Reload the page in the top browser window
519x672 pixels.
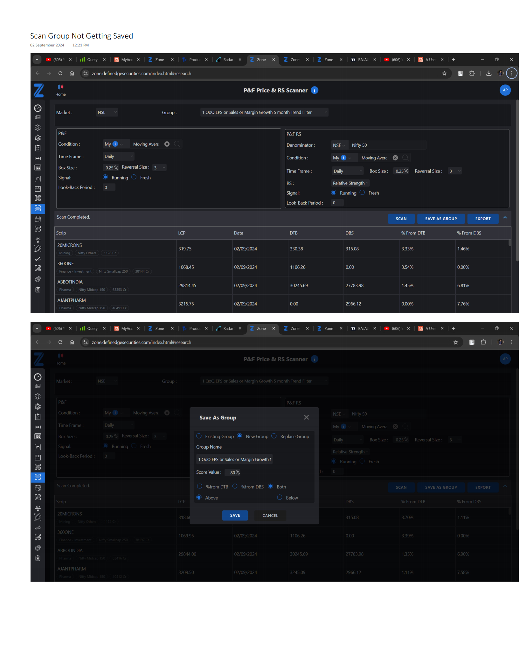60,73
